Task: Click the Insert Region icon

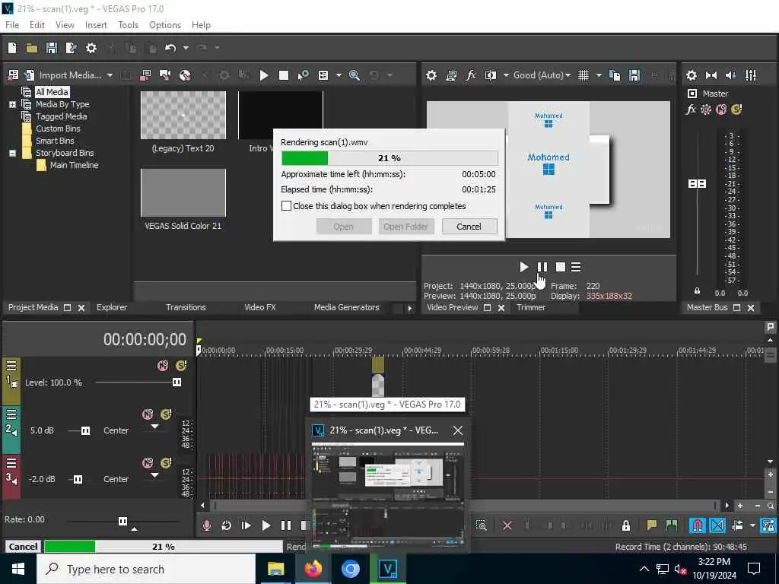Action: [672, 525]
